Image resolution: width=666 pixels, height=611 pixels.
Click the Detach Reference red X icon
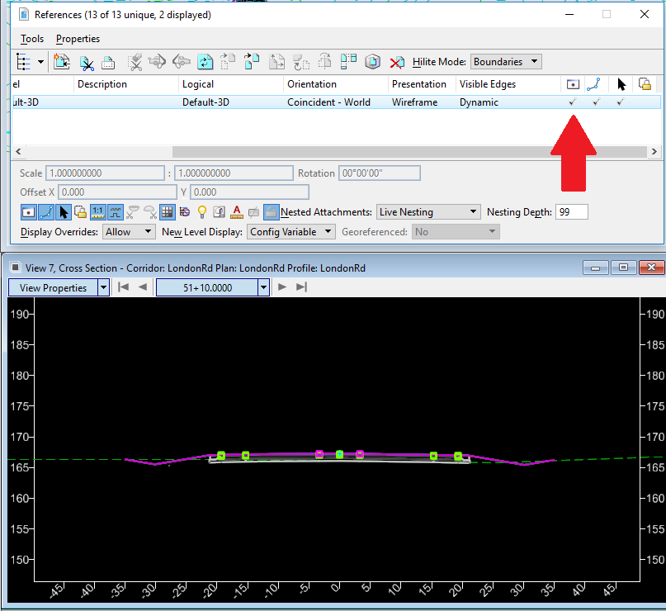pos(397,62)
